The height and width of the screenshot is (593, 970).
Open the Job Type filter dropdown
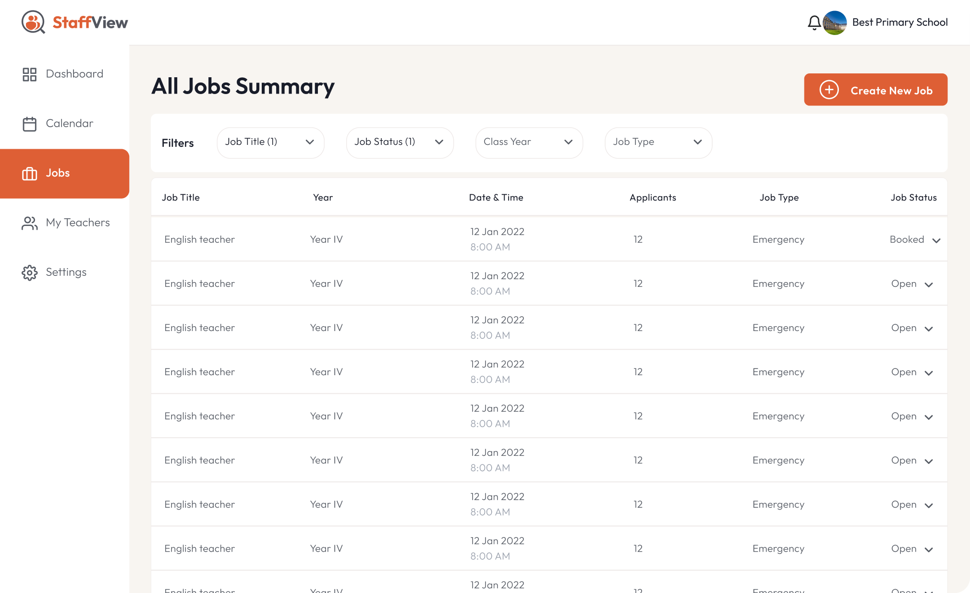click(658, 142)
